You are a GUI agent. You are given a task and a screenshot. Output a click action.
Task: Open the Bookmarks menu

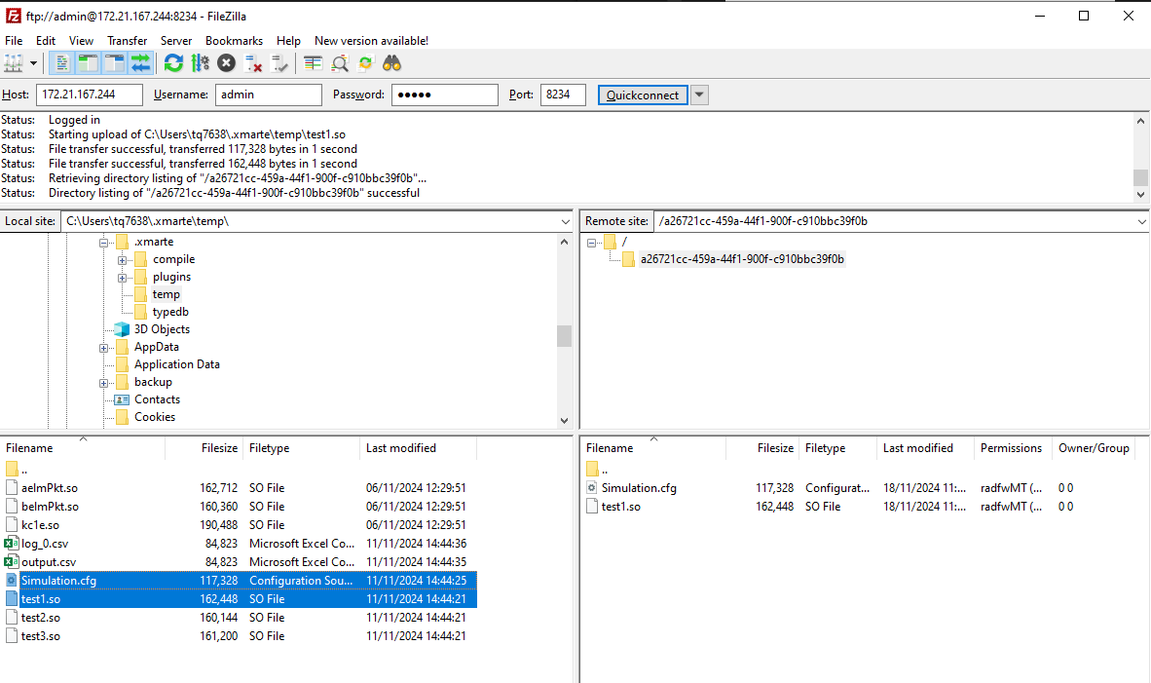coord(234,41)
